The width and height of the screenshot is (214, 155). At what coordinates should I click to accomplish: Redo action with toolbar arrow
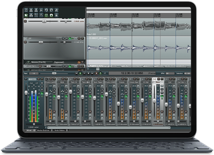point(51,10)
